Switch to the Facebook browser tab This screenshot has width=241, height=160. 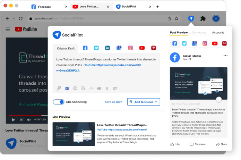pos(49,7)
